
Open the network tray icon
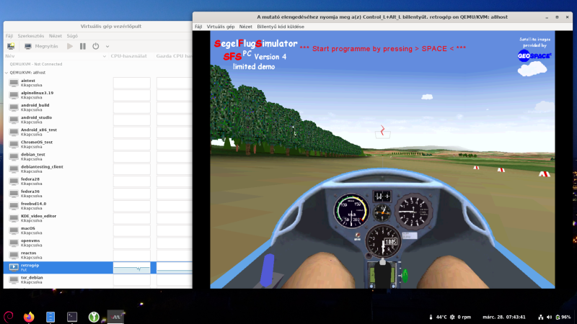(540, 317)
